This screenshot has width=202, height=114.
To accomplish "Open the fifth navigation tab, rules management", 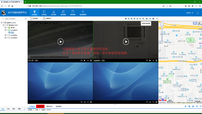I will tap(73, 13).
